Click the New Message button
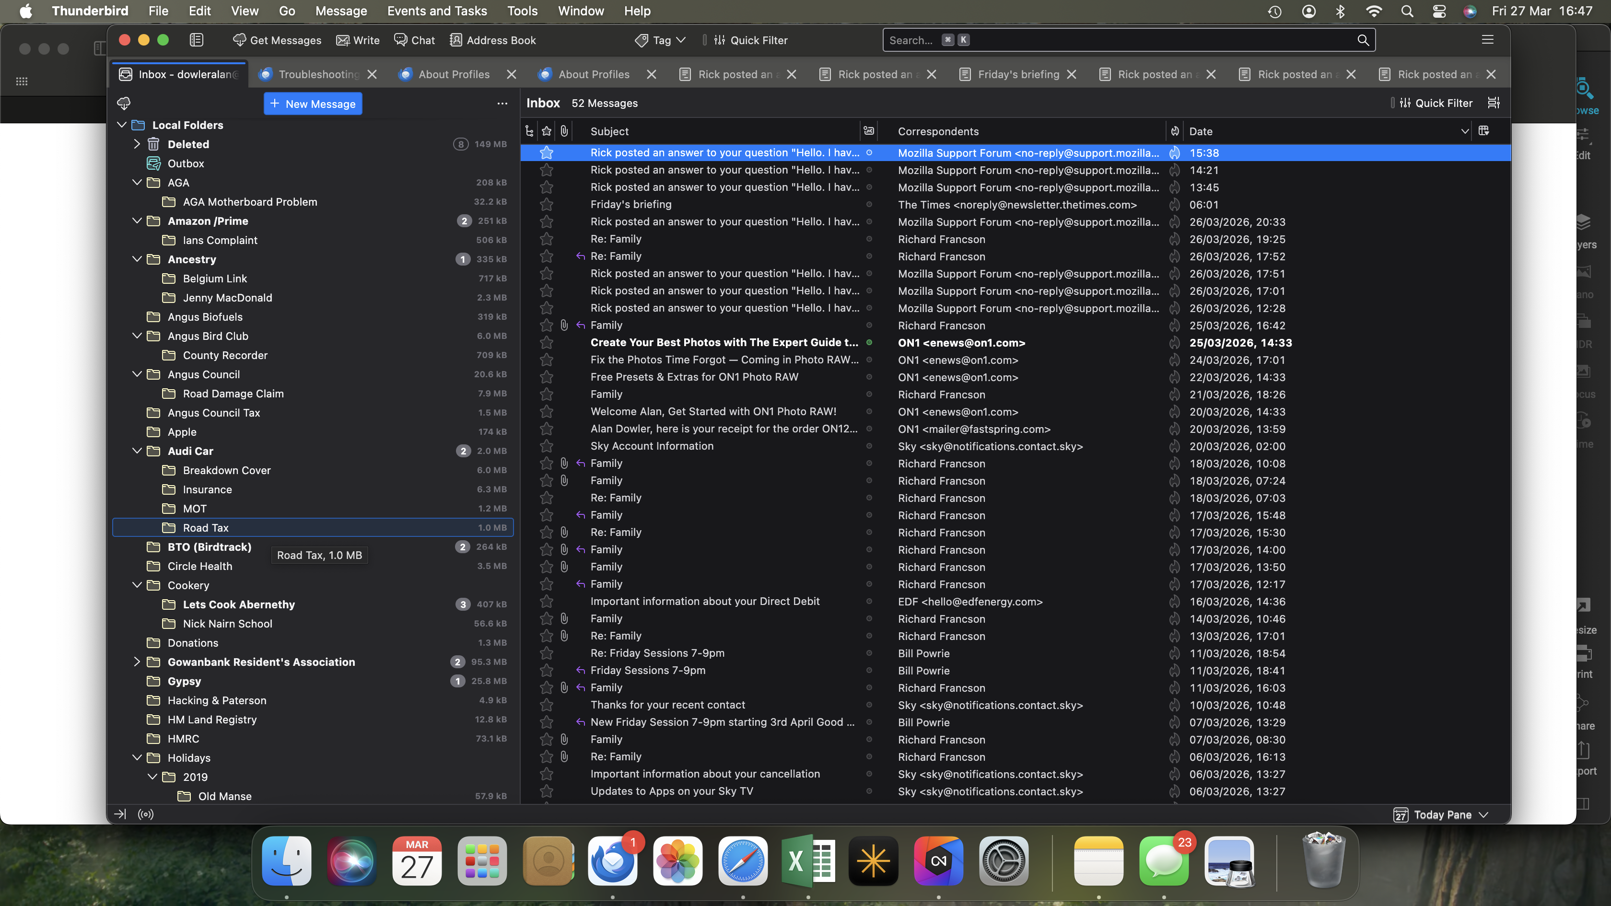Image resolution: width=1611 pixels, height=906 pixels. (x=313, y=104)
